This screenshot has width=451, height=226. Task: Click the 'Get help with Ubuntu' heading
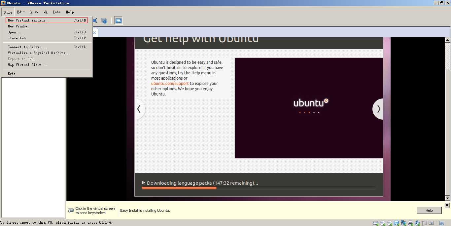tap(201, 39)
